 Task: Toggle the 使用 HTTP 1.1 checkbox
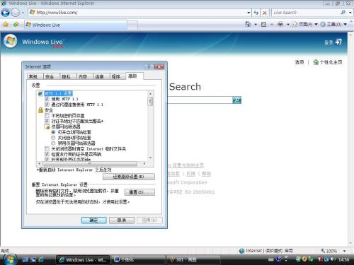47,99
